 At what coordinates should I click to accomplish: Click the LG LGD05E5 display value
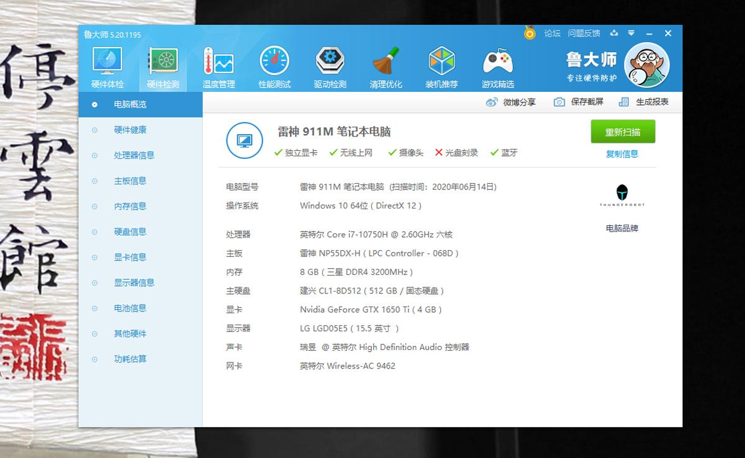[x=350, y=328]
